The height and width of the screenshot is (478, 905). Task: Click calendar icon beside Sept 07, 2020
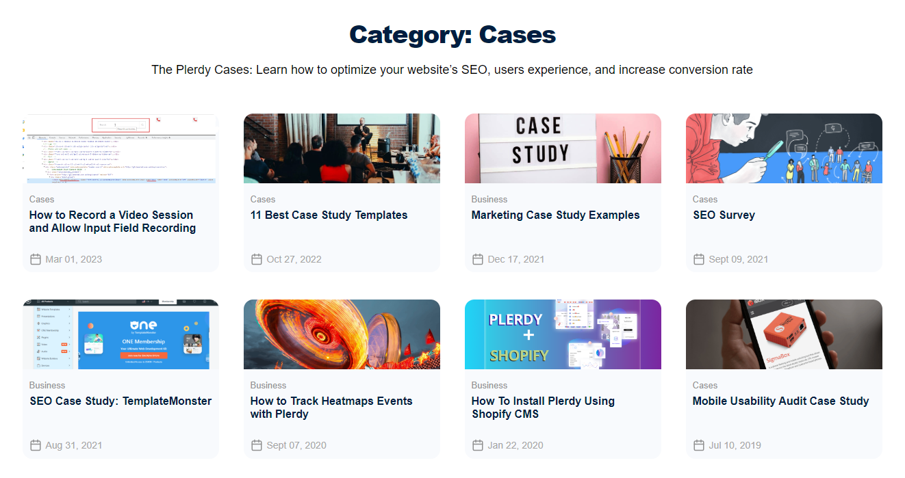click(257, 445)
